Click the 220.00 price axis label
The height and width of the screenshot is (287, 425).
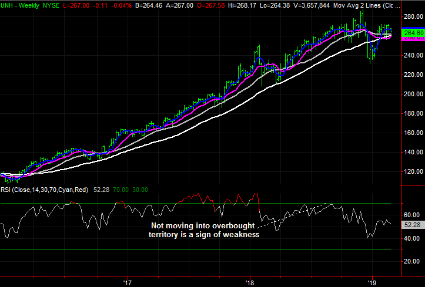point(414,75)
